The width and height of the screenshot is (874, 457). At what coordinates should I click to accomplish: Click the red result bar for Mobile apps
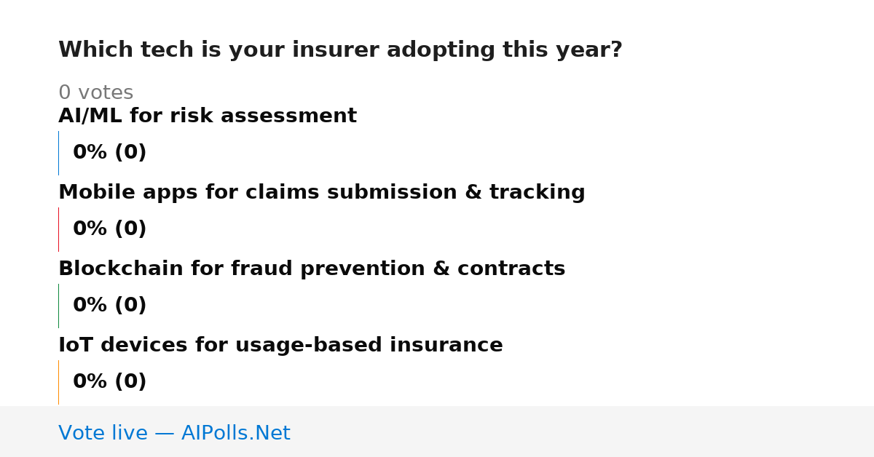tap(58, 229)
